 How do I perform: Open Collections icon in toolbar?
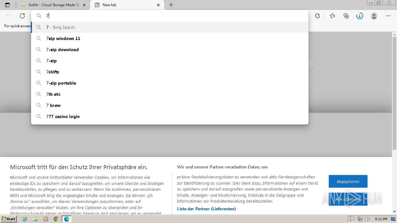[346, 16]
